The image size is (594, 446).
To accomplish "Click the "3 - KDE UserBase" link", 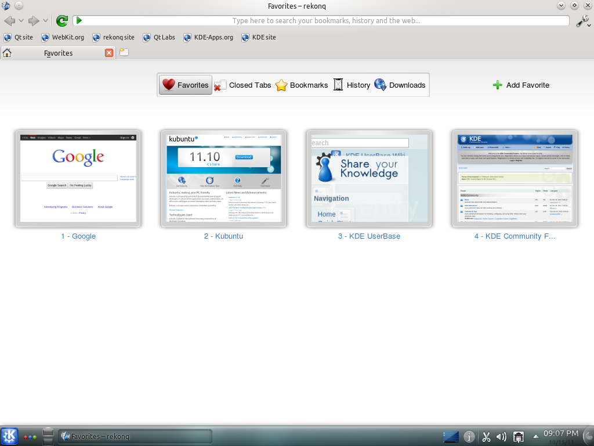I will (369, 236).
